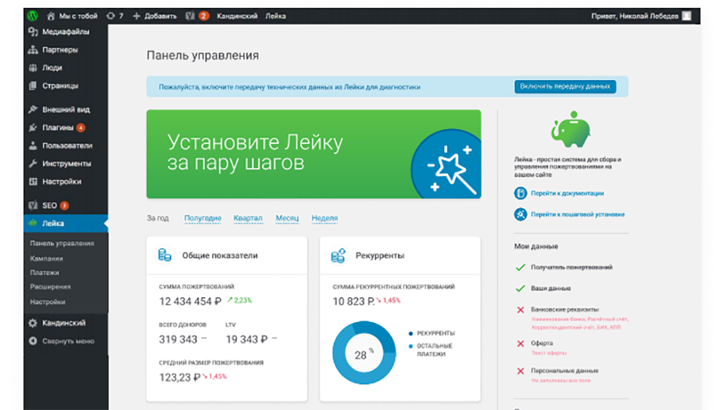Switch statistics period to Месяц
This screenshot has width=726, height=410.
287,218
